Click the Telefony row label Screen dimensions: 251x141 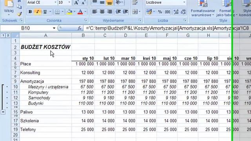(28, 130)
